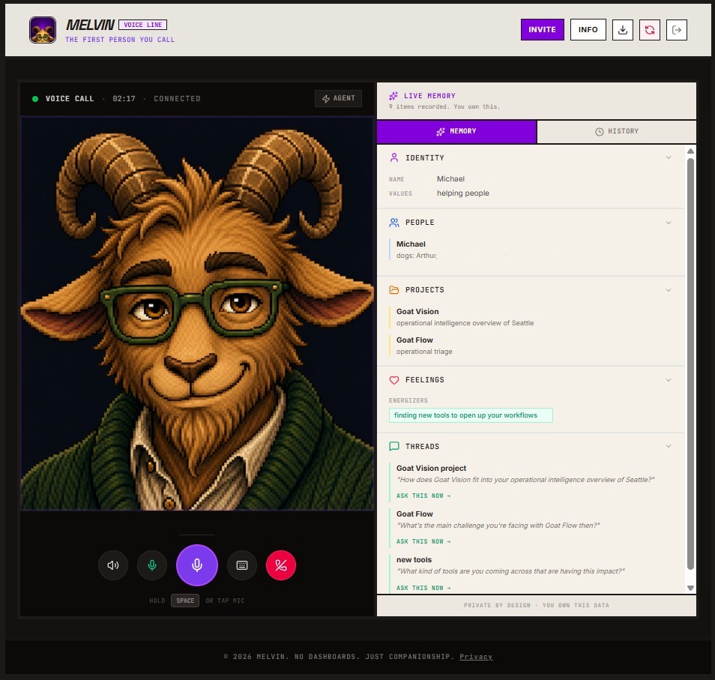Click the scrollbar down arrow

coord(690,588)
